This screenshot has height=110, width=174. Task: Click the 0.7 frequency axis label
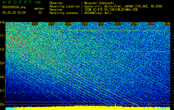tap(2, 91)
